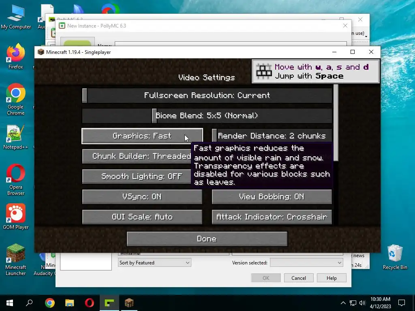Switch to PollyMC taskbar button
Viewport: 415px width, 311px height.
[x=109, y=303]
